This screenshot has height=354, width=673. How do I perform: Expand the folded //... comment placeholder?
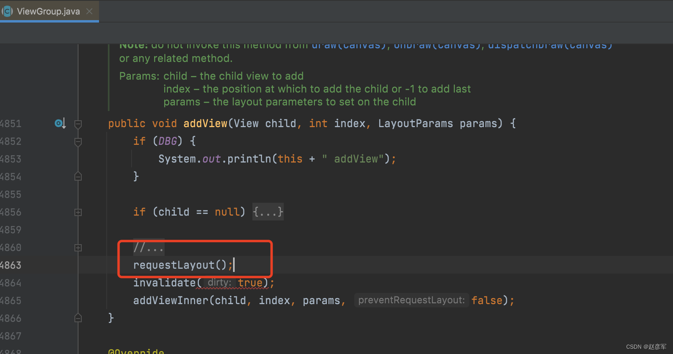[x=149, y=247]
